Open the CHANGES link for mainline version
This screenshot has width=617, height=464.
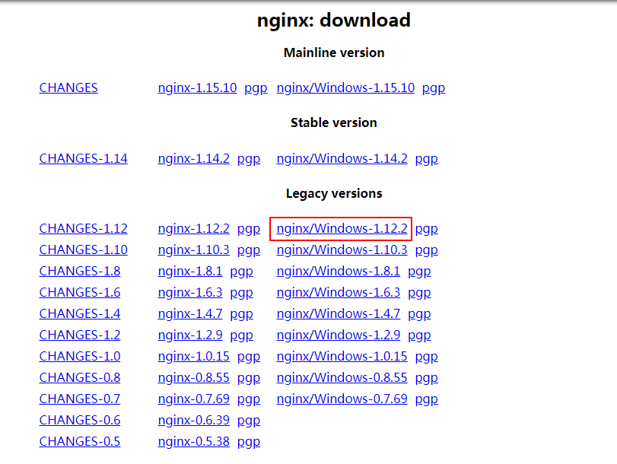coord(68,87)
